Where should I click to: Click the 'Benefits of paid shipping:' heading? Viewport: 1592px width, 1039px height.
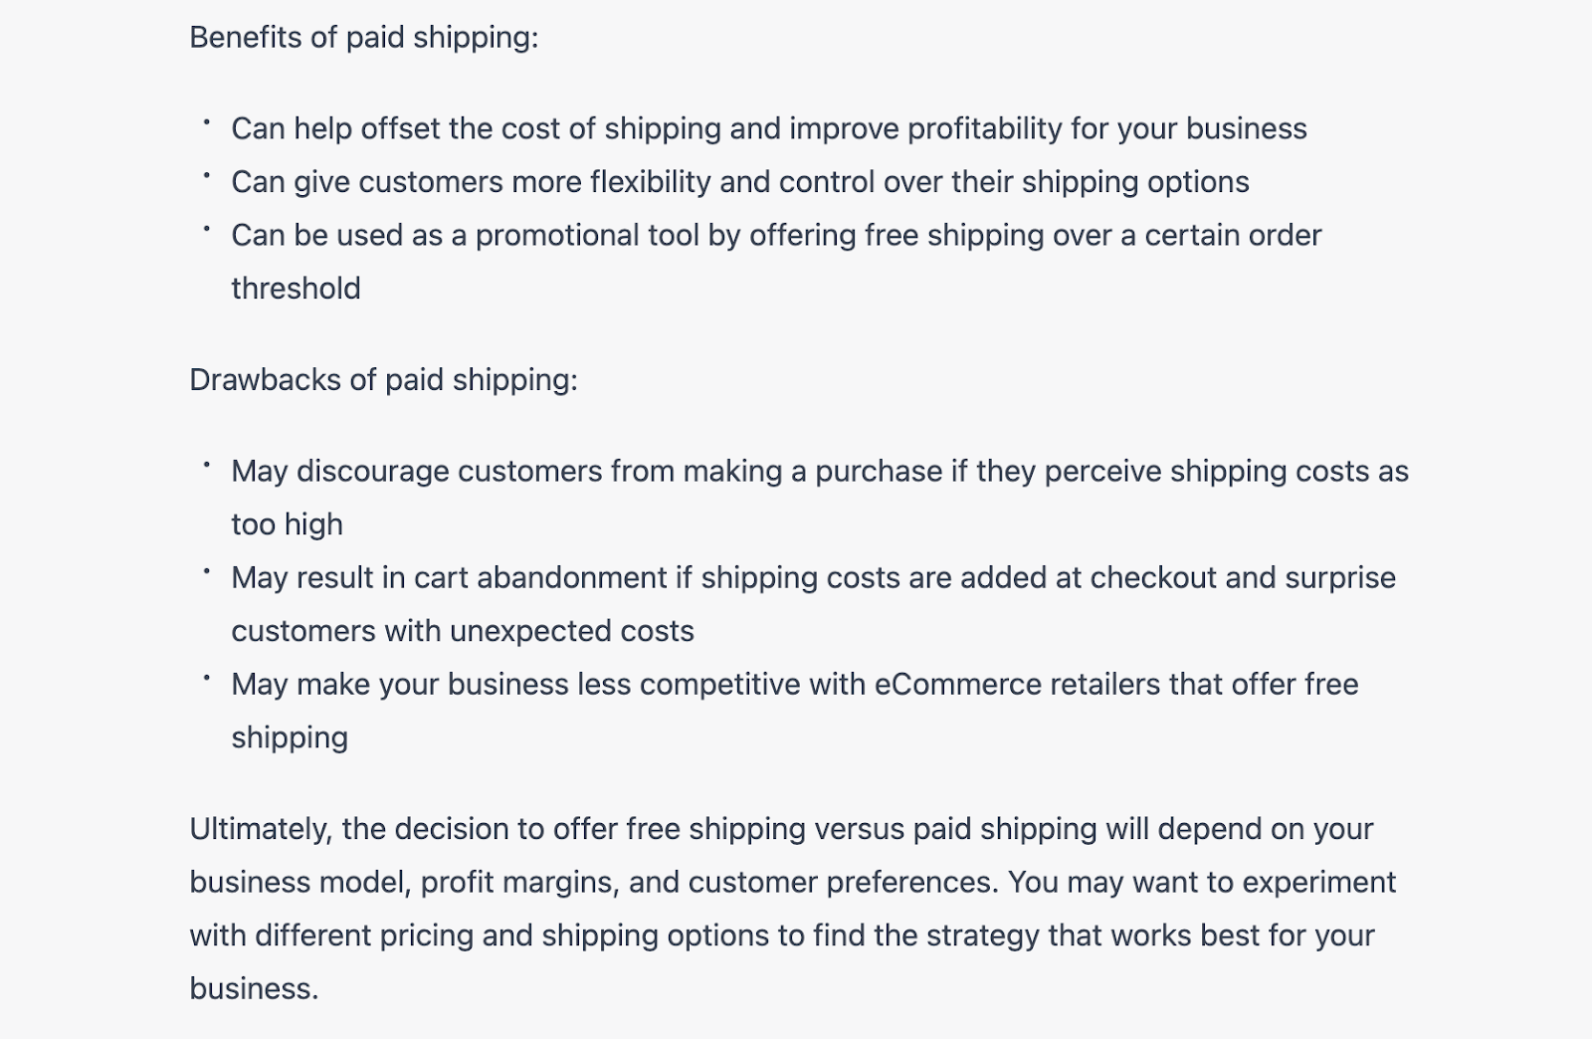point(363,38)
